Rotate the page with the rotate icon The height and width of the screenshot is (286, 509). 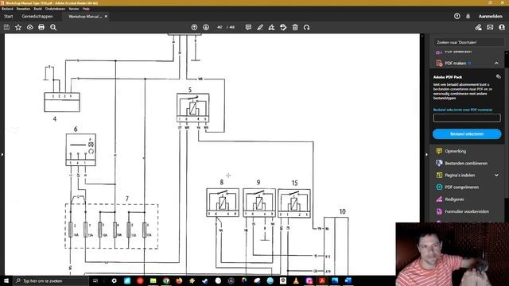point(306,27)
